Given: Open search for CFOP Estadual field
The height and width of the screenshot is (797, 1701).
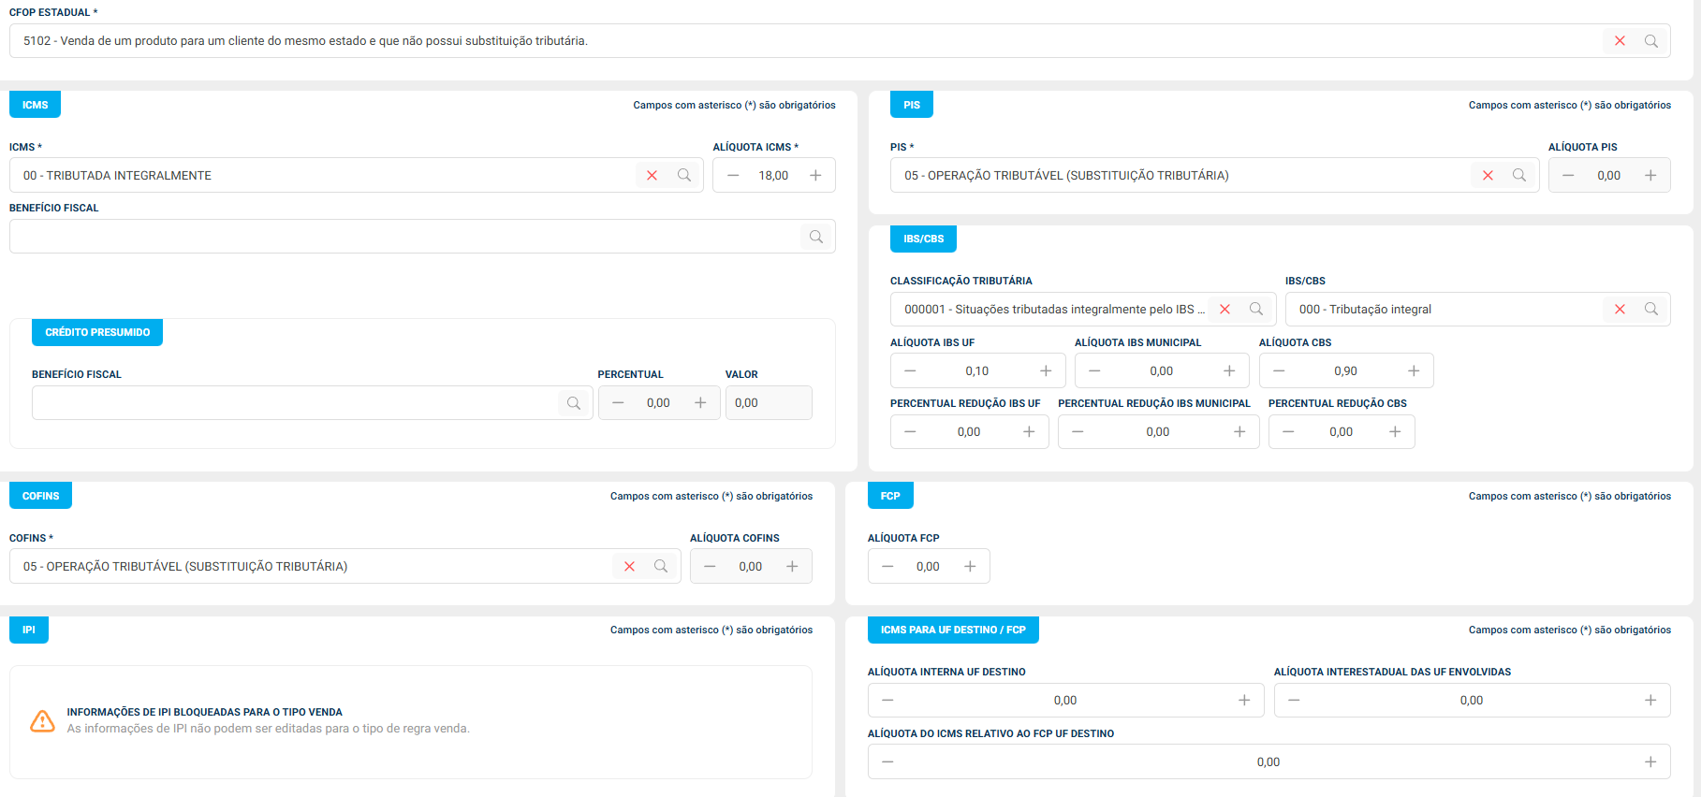Looking at the screenshot, I should [1651, 41].
